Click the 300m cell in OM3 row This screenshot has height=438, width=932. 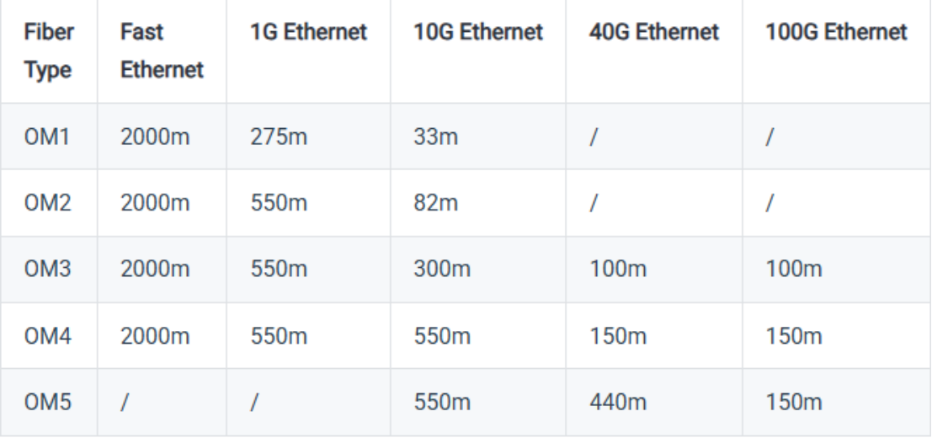[x=442, y=270]
